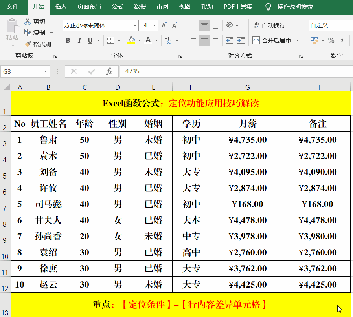
Task: Apply percent style
Action: click(331, 40)
